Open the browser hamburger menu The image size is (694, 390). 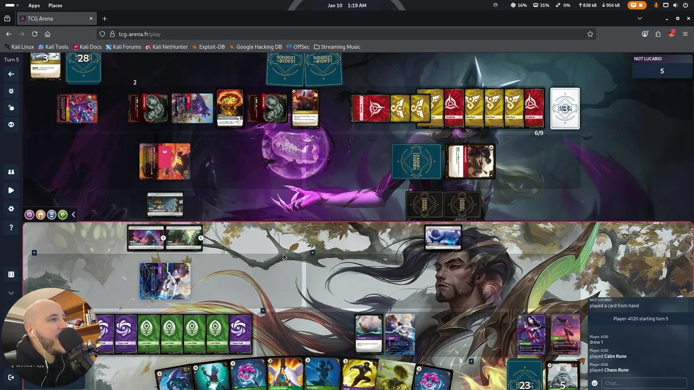click(685, 34)
